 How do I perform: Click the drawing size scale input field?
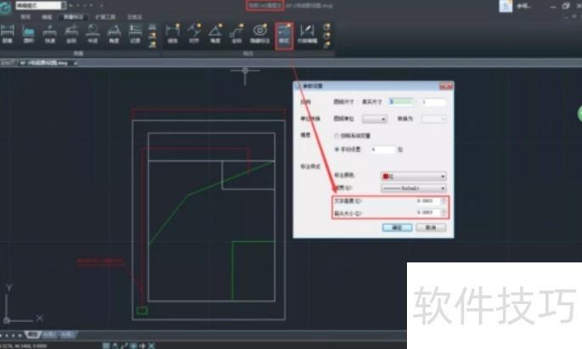[401, 102]
